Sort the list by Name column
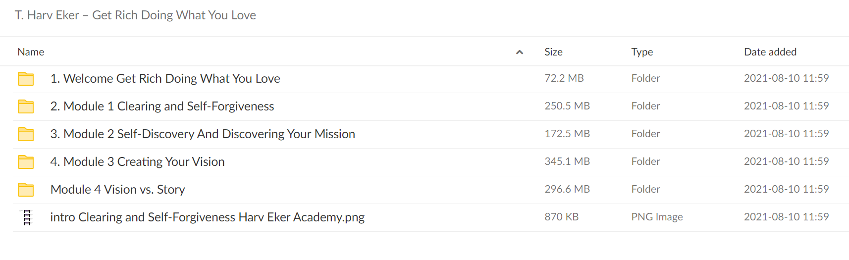Viewport: 849px width, 260px height. click(x=31, y=52)
